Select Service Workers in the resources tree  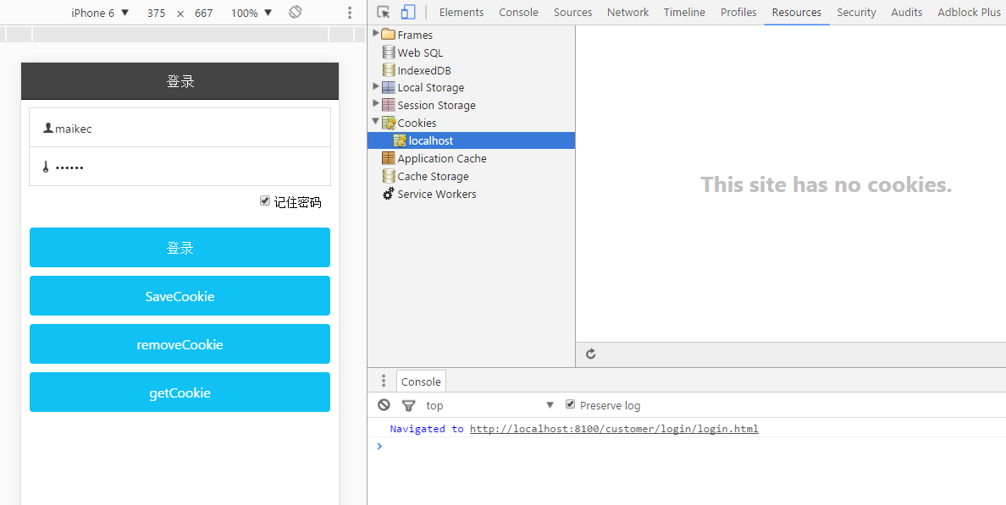point(436,194)
